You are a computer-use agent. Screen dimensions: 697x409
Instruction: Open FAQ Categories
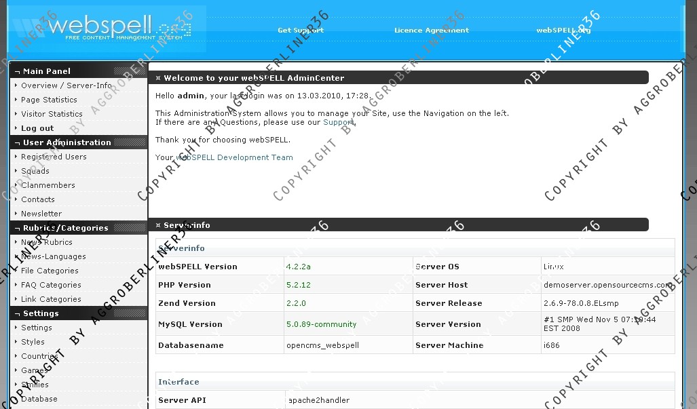[x=51, y=285]
